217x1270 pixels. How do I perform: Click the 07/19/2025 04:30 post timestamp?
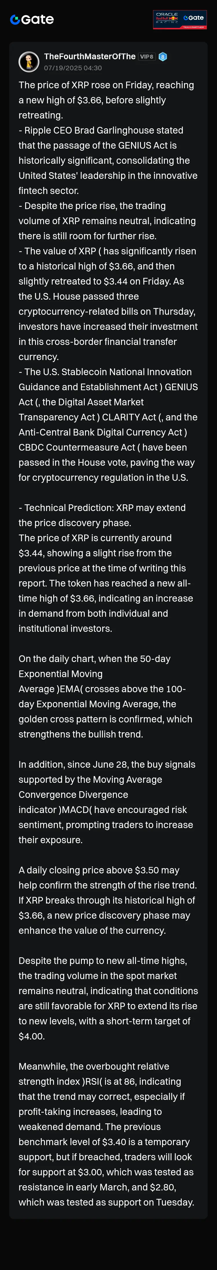(73, 68)
